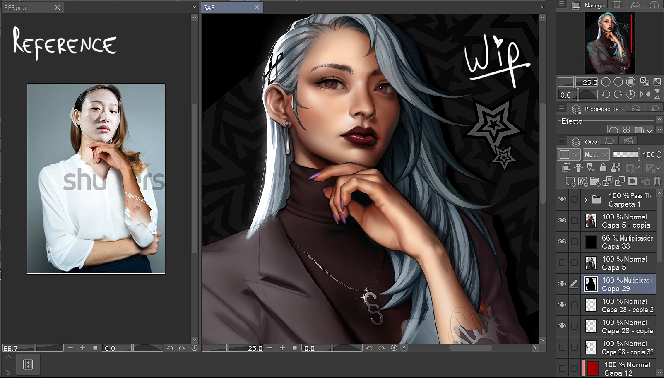Click the delete layer trash icon
This screenshot has width=664, height=378.
[657, 181]
